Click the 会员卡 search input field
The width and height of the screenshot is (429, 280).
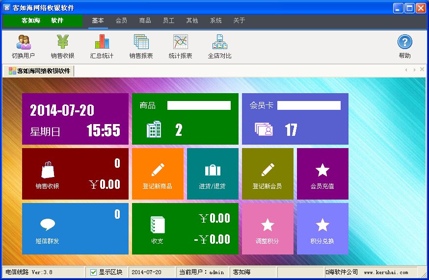point(309,105)
